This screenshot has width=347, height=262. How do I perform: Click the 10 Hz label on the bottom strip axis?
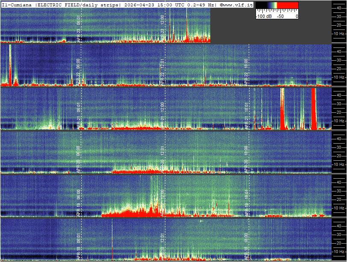pyautogui.click(x=339, y=251)
